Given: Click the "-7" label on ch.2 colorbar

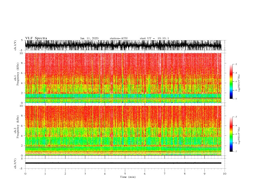Looking at the screenshot, I should point(236,151).
